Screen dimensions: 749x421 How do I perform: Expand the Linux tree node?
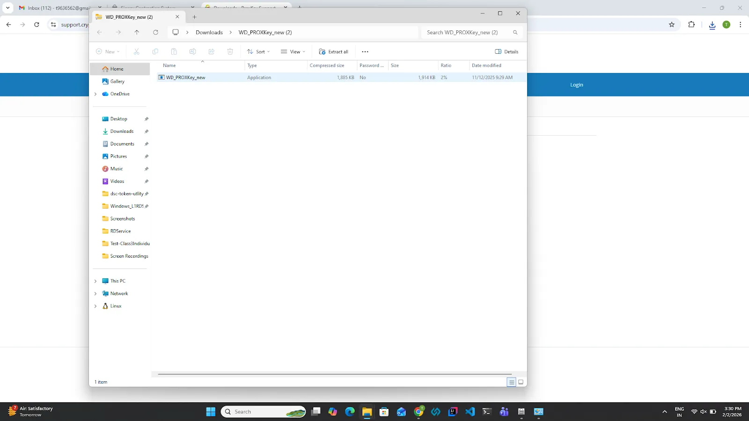[95, 306]
